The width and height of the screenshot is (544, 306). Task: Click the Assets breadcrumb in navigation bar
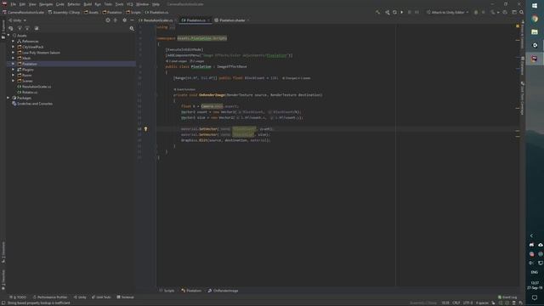tap(91, 12)
